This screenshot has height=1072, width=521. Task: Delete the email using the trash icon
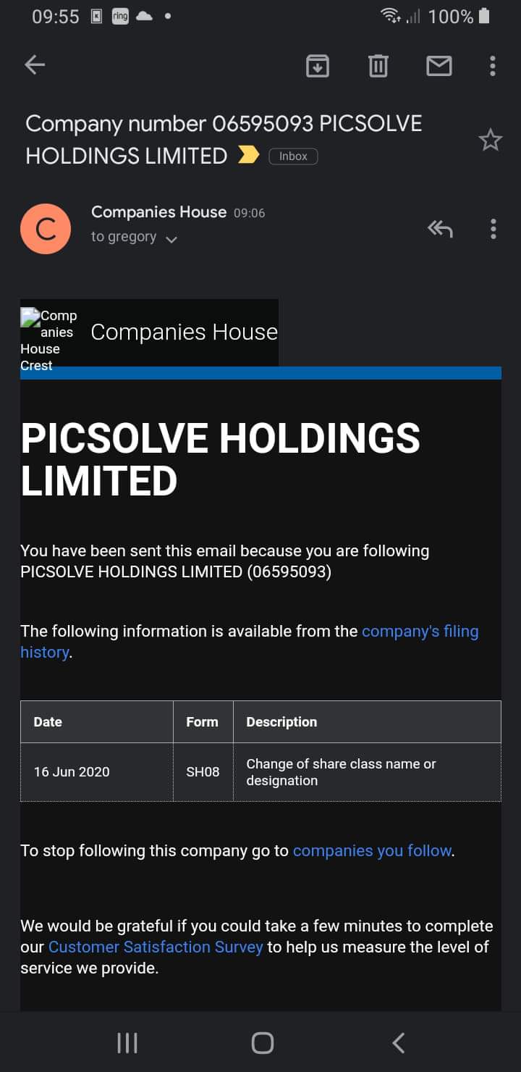(378, 66)
